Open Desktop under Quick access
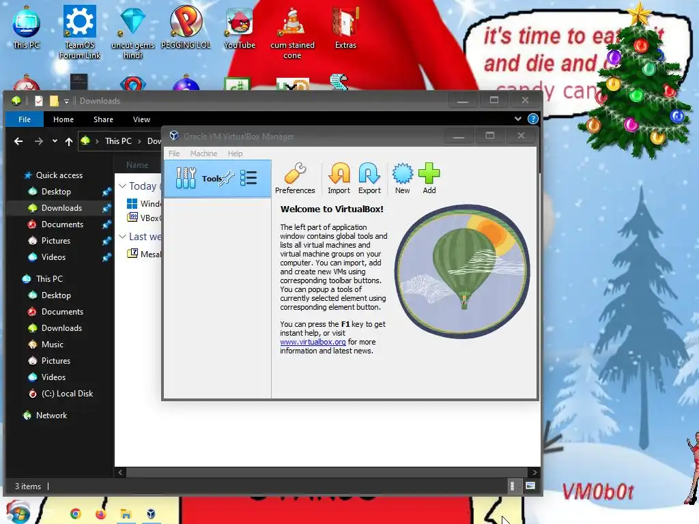This screenshot has width=699, height=524. [x=56, y=192]
